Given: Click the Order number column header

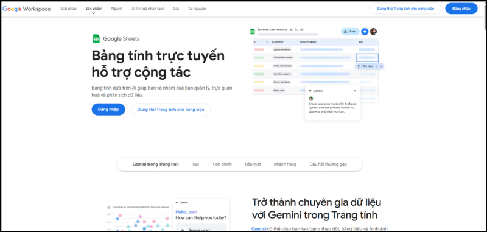Looking at the screenshot, I should pyautogui.click(x=308, y=42).
